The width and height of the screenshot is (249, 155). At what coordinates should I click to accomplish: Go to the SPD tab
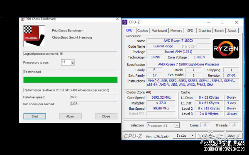tap(190, 31)
